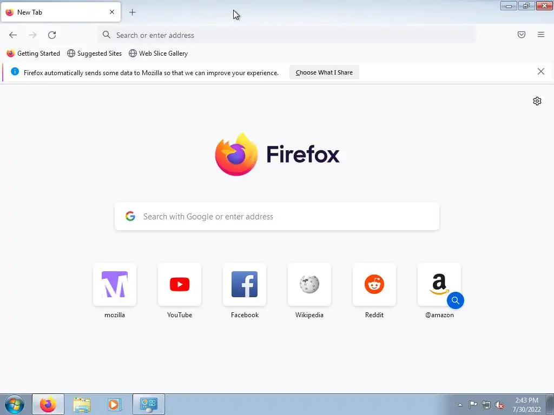This screenshot has width=554, height=415.
Task: Launch Windows Media Player from taskbar
Action: coord(115,404)
